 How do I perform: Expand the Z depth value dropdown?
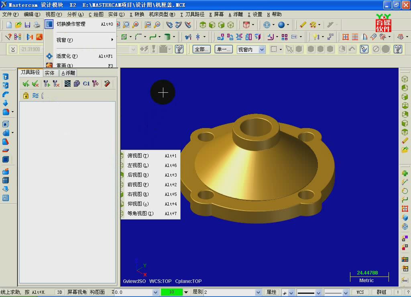coord(155,292)
